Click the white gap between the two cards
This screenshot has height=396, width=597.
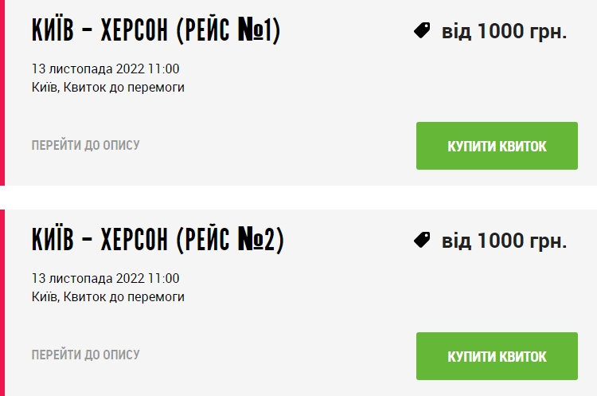298,197
